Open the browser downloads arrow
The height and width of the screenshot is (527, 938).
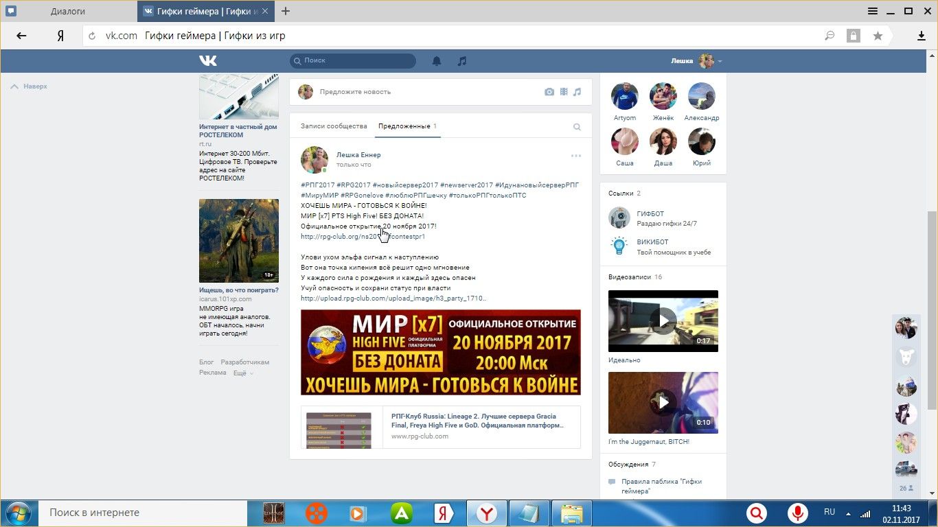click(x=922, y=36)
